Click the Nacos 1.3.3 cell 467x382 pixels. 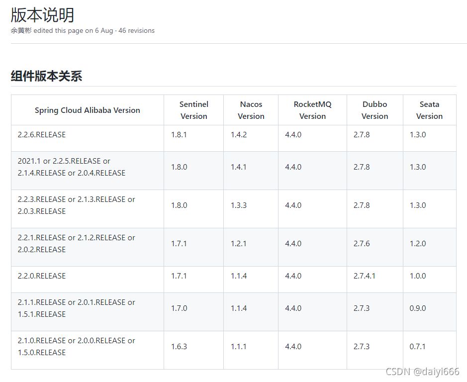(251, 209)
